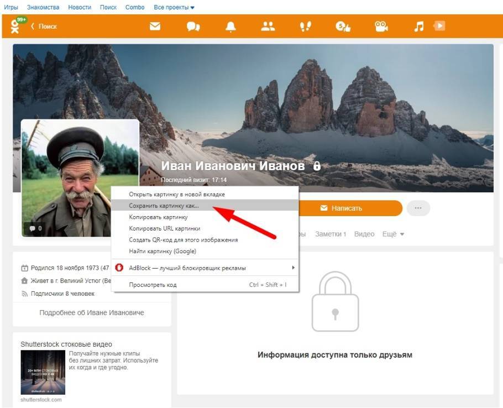Expand the "Все проекты" dropdown
The image size is (503, 408).
click(174, 7)
